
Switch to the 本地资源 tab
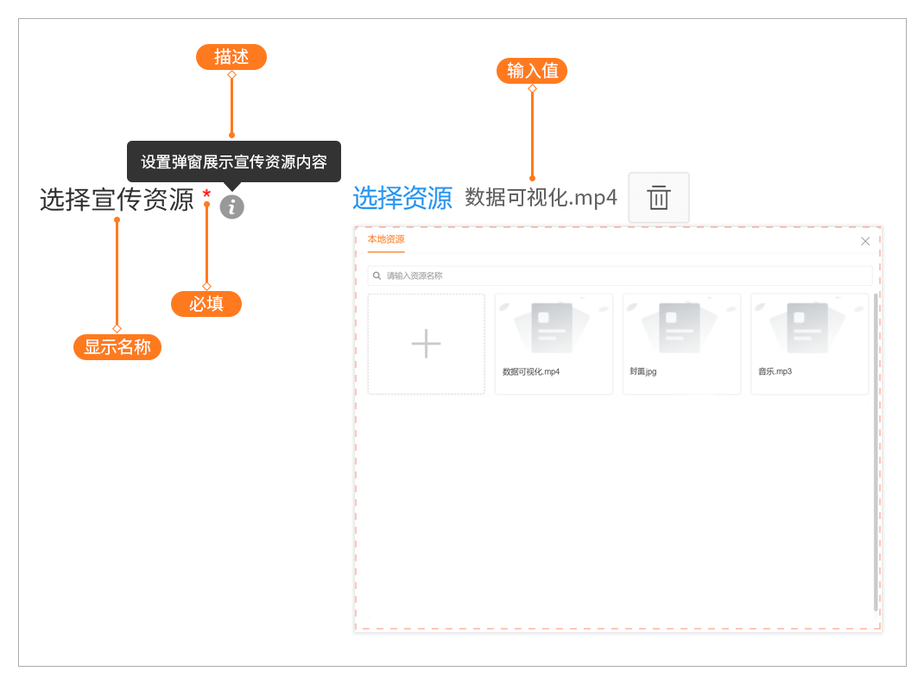[386, 240]
